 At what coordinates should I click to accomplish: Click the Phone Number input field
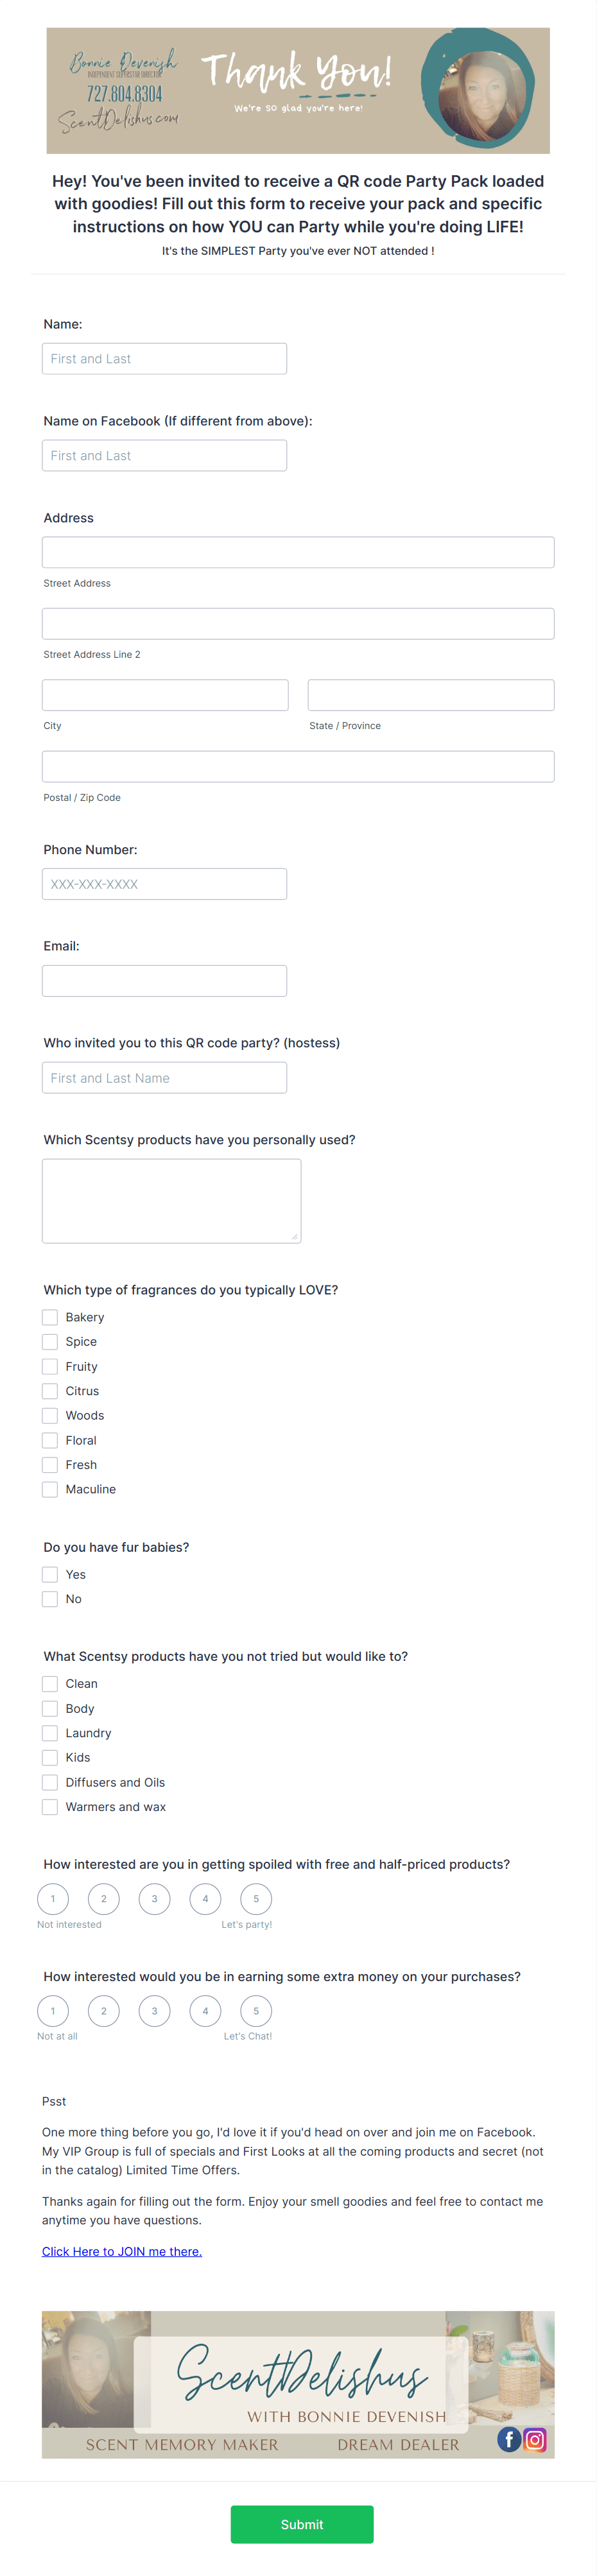[164, 883]
